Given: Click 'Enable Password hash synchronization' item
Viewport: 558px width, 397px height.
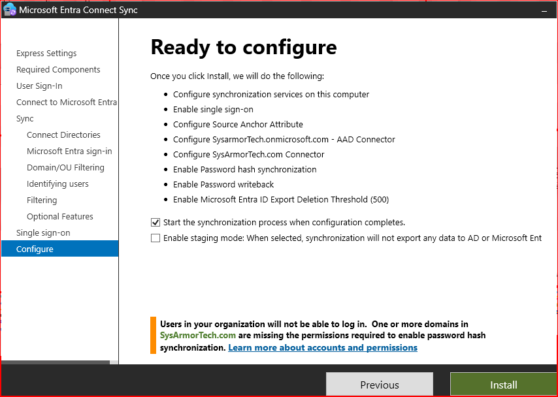Looking at the screenshot, I should (245, 170).
